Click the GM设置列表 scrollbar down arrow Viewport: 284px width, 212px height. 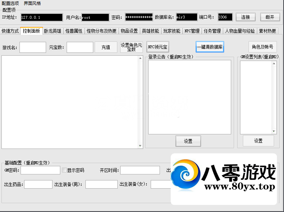274,131
